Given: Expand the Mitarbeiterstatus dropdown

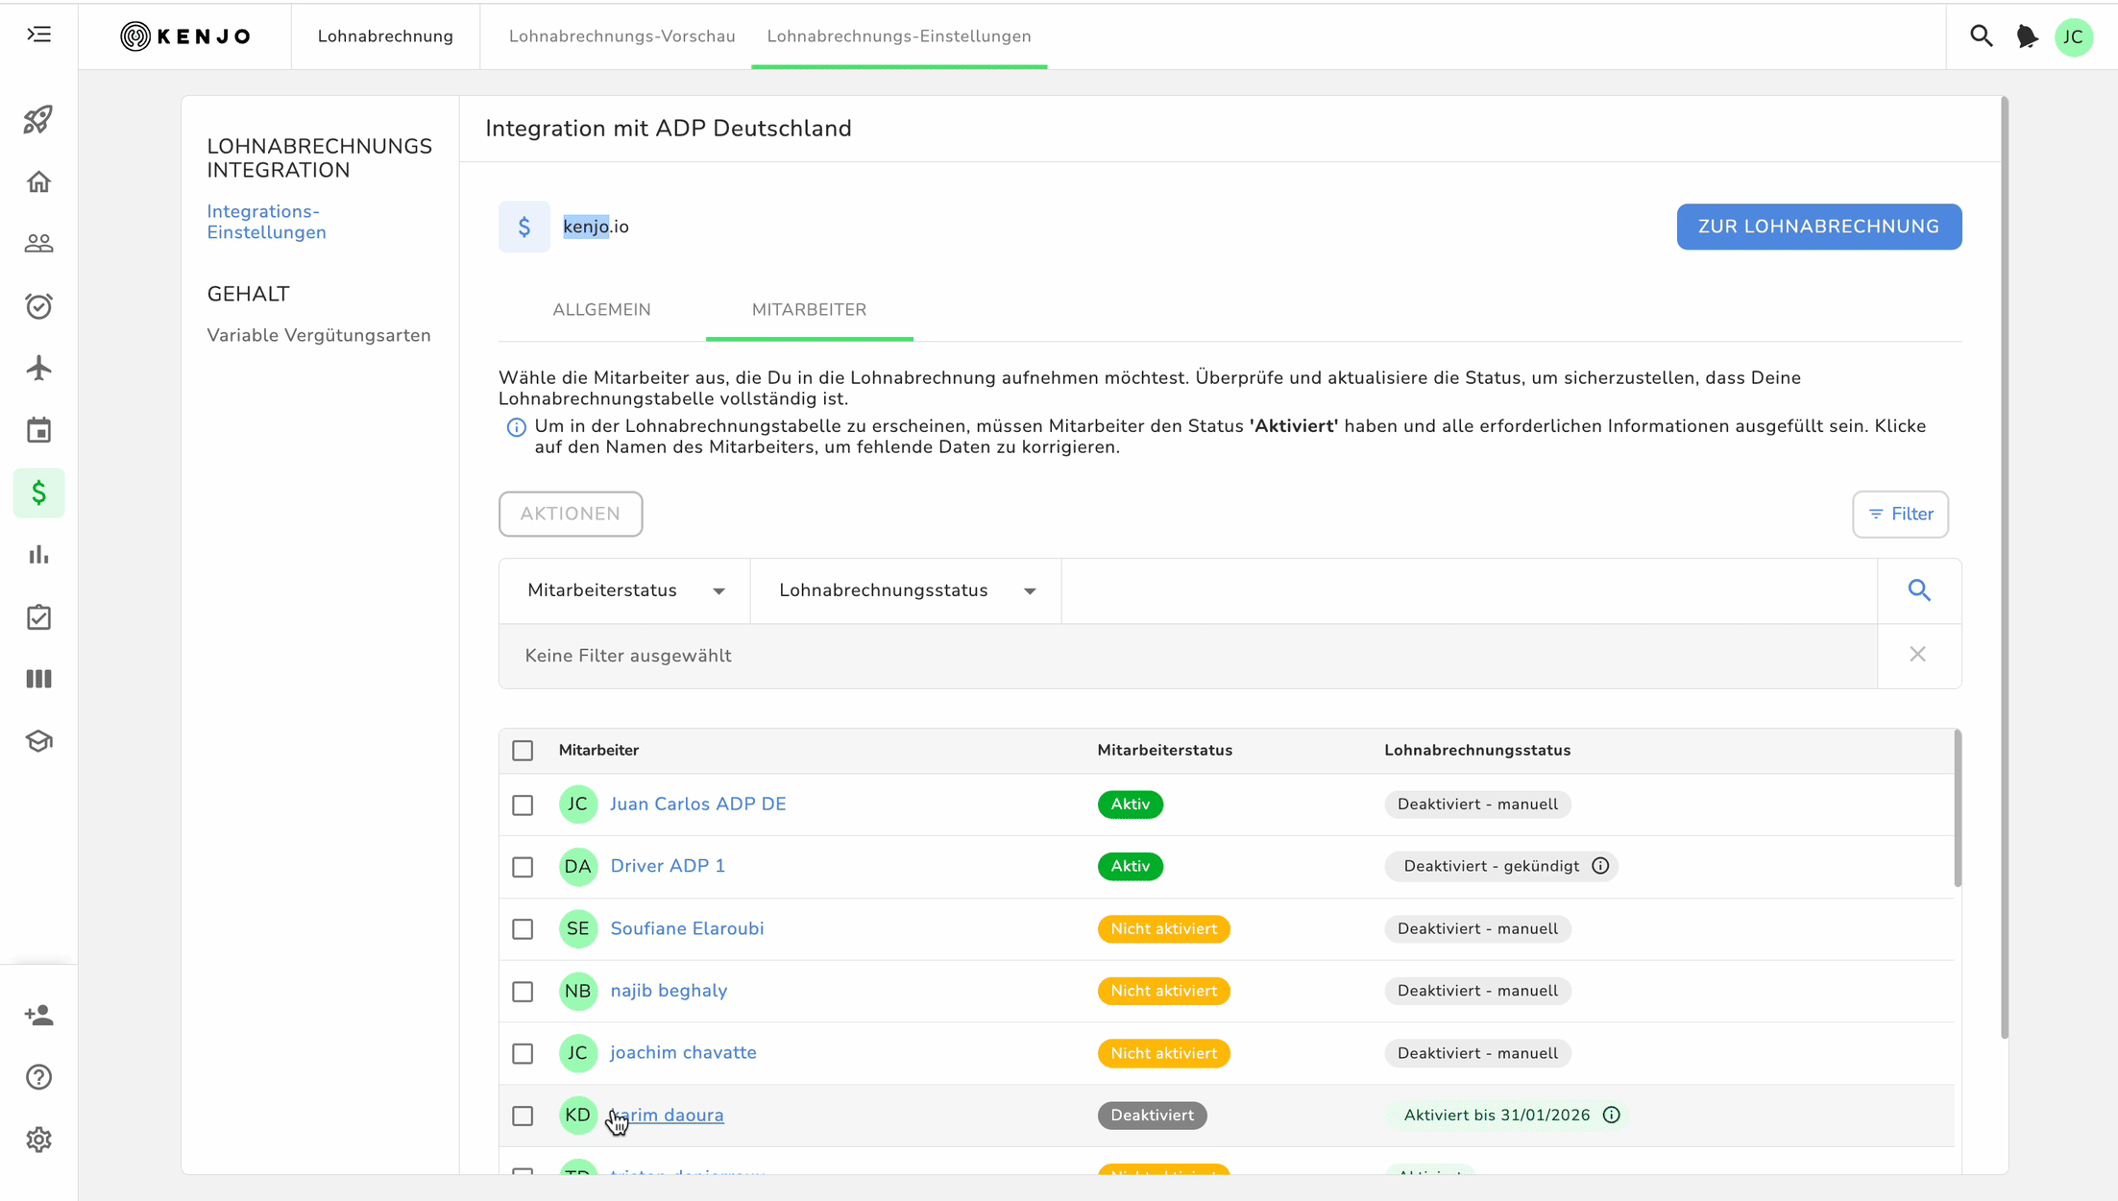Looking at the screenshot, I should pyautogui.click(x=624, y=590).
